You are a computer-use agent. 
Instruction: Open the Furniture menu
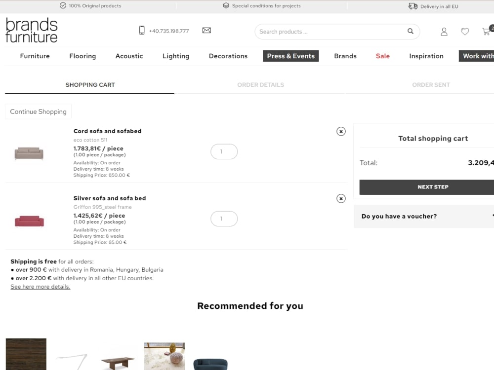[35, 56]
